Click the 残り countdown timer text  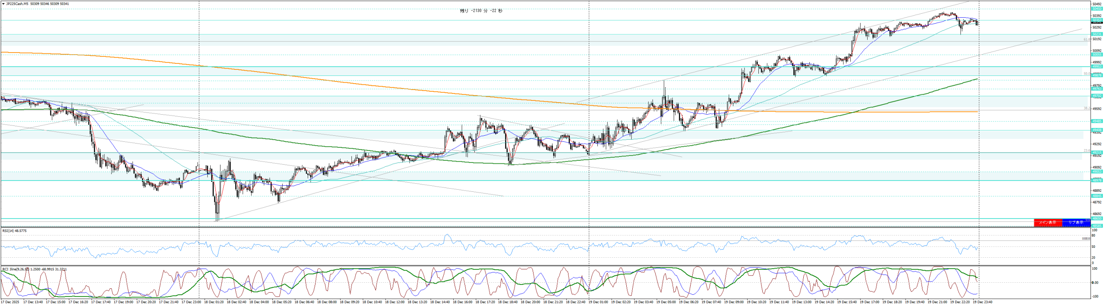481,11
